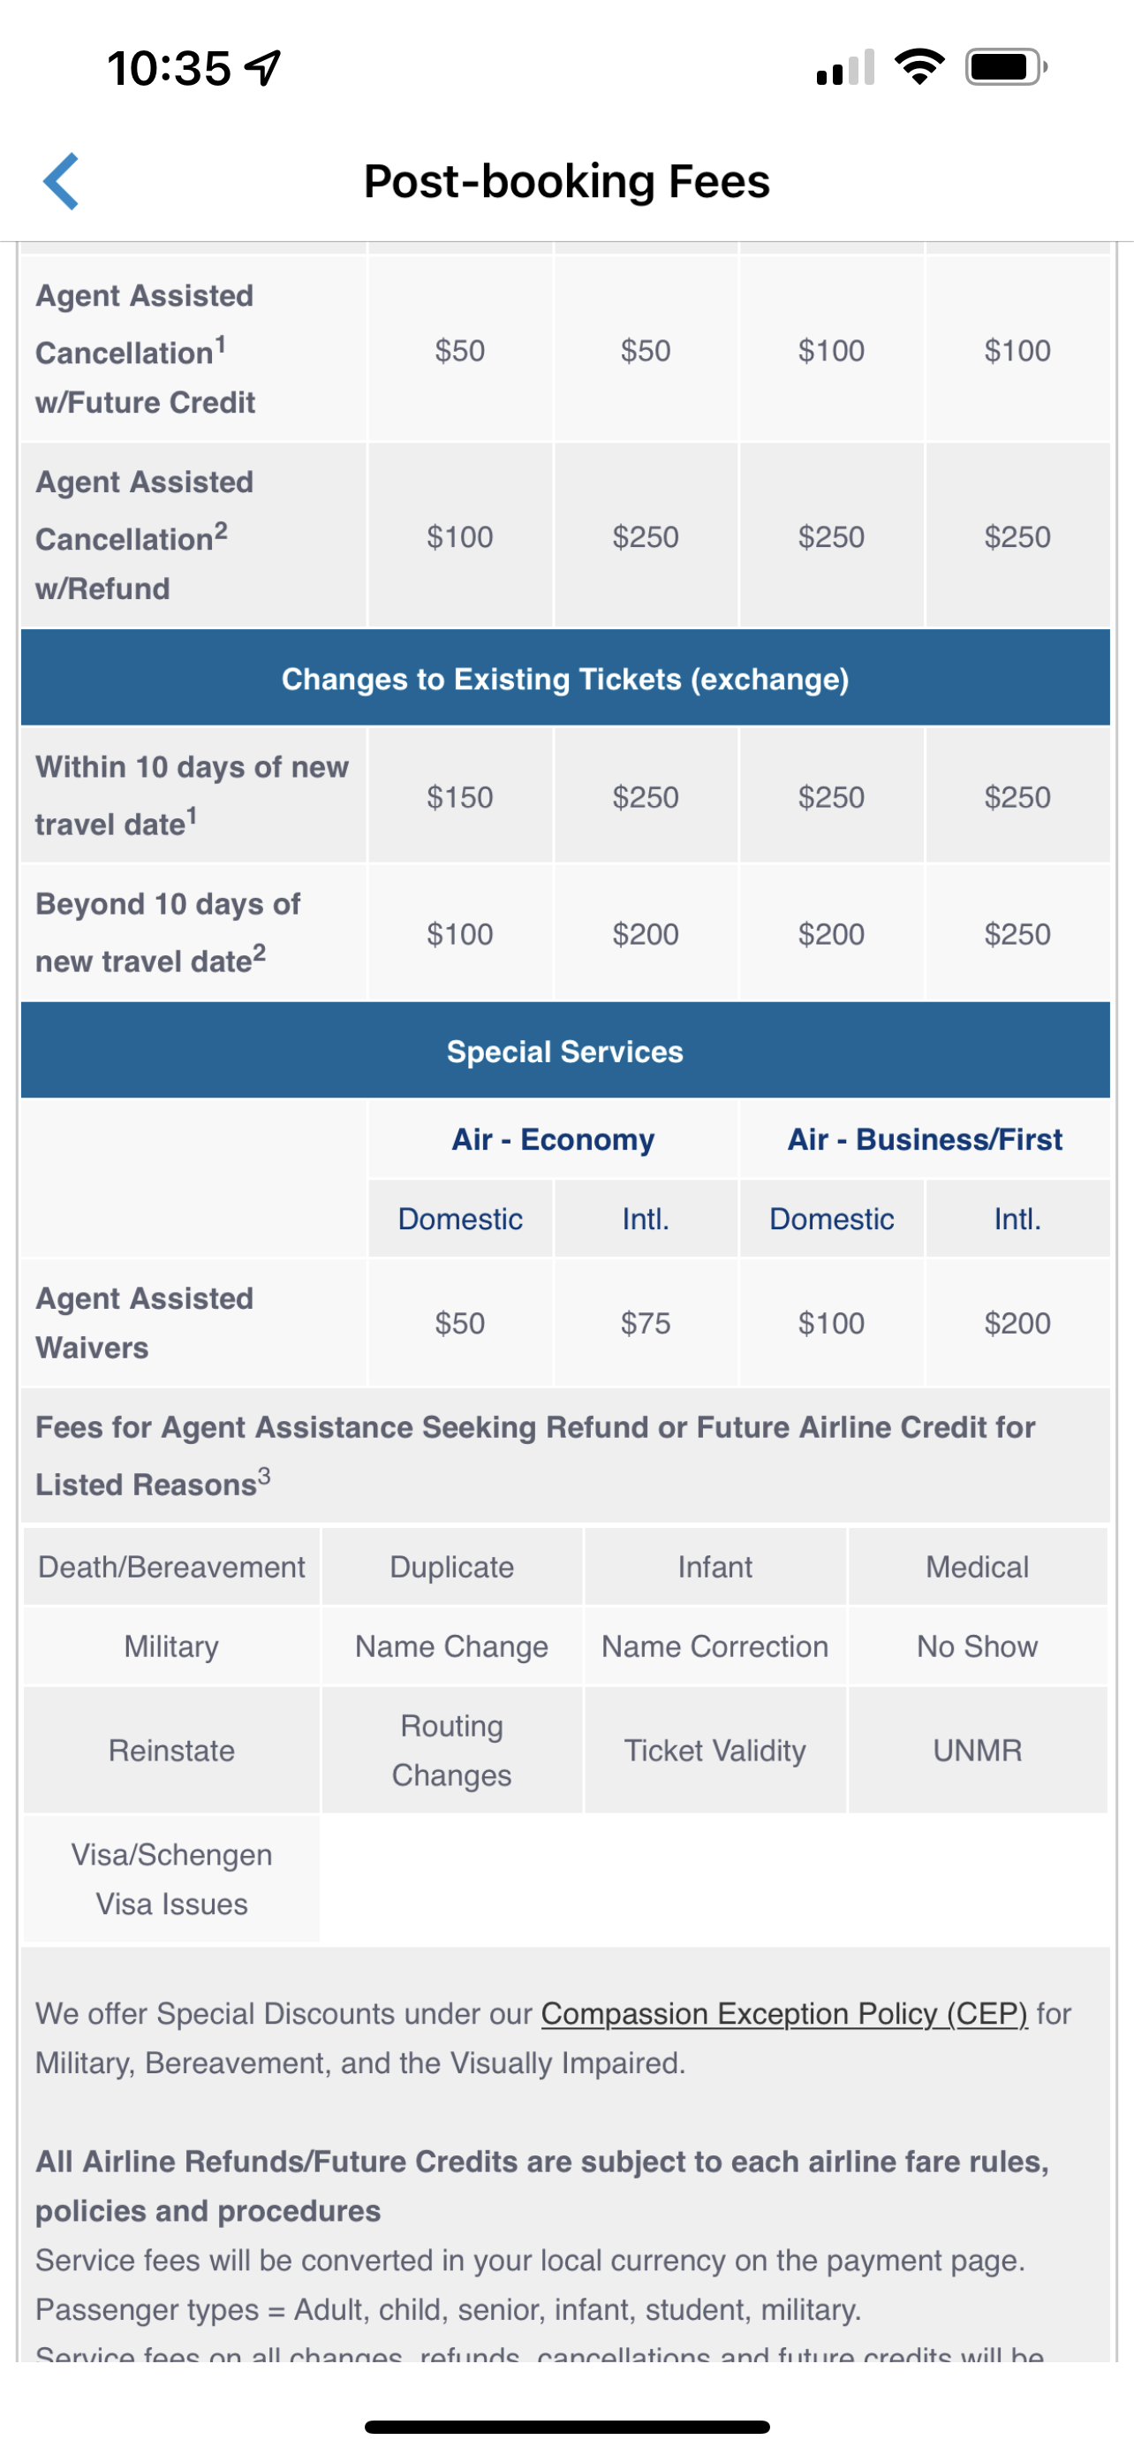Select the UNMR reason cell

(977, 1751)
